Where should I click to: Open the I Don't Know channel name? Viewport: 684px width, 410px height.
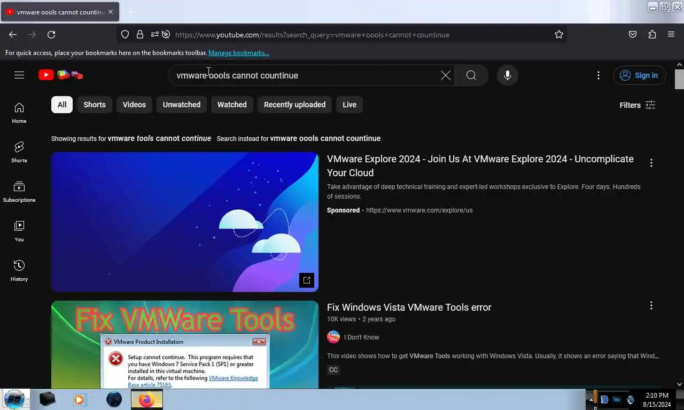click(362, 337)
